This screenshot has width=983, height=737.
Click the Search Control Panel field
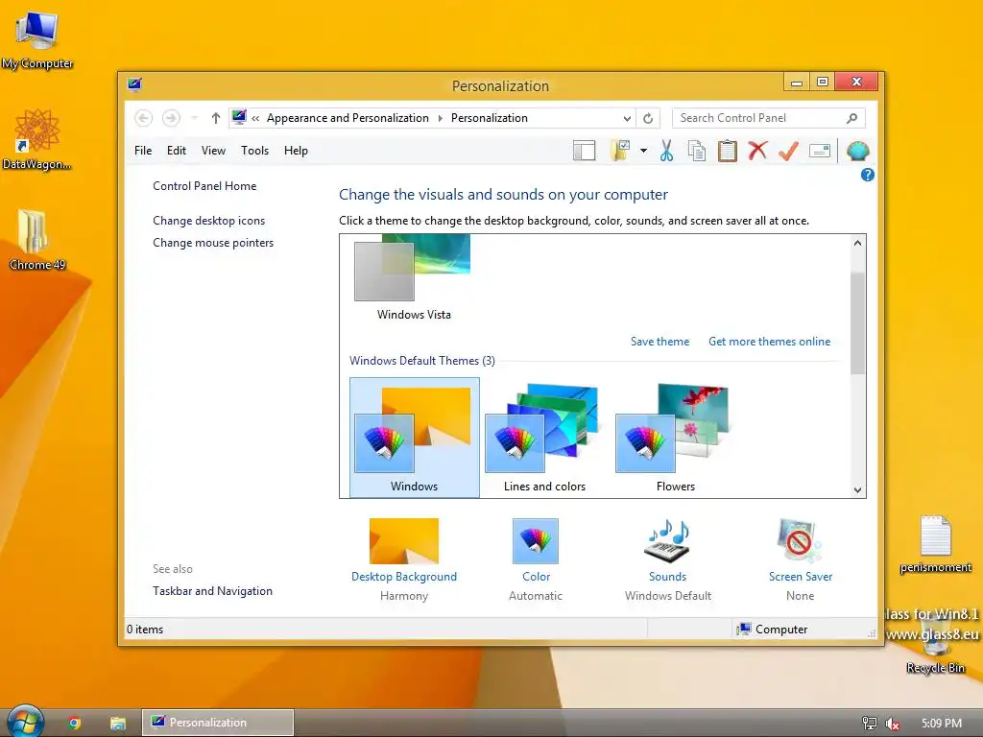(769, 118)
